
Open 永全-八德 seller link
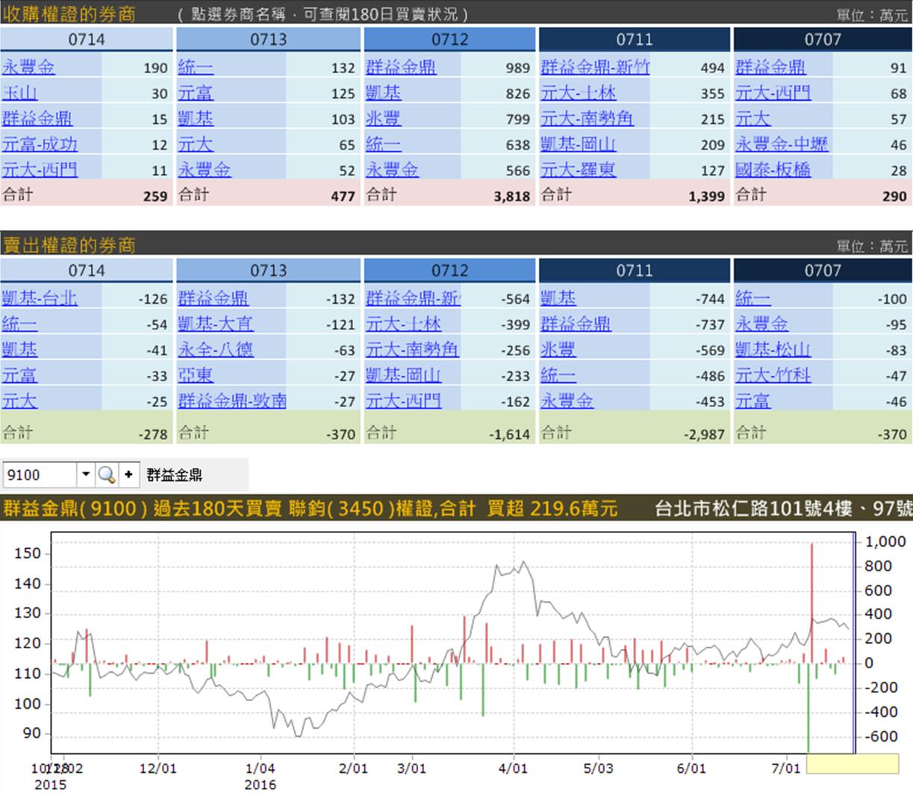pos(216,349)
